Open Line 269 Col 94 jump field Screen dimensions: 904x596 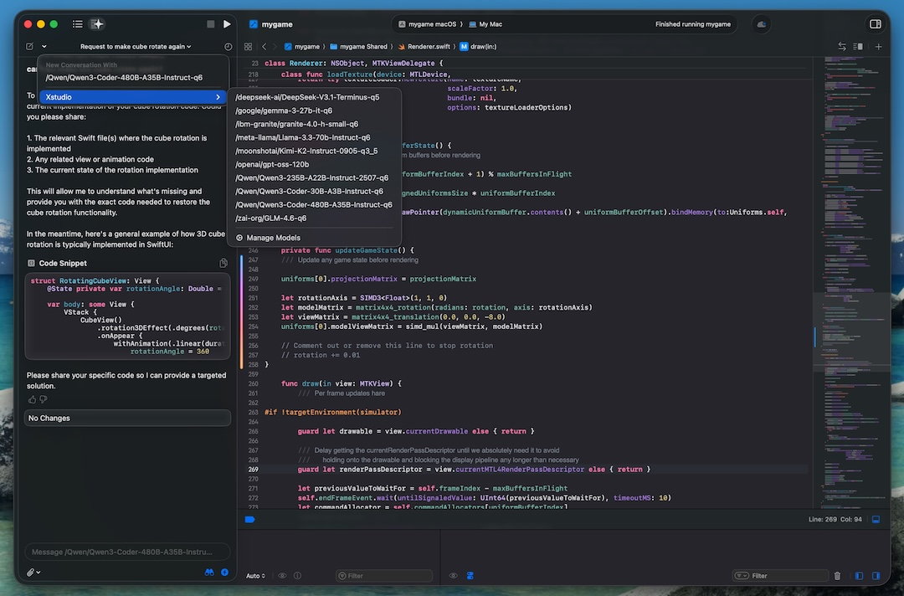[x=835, y=519]
